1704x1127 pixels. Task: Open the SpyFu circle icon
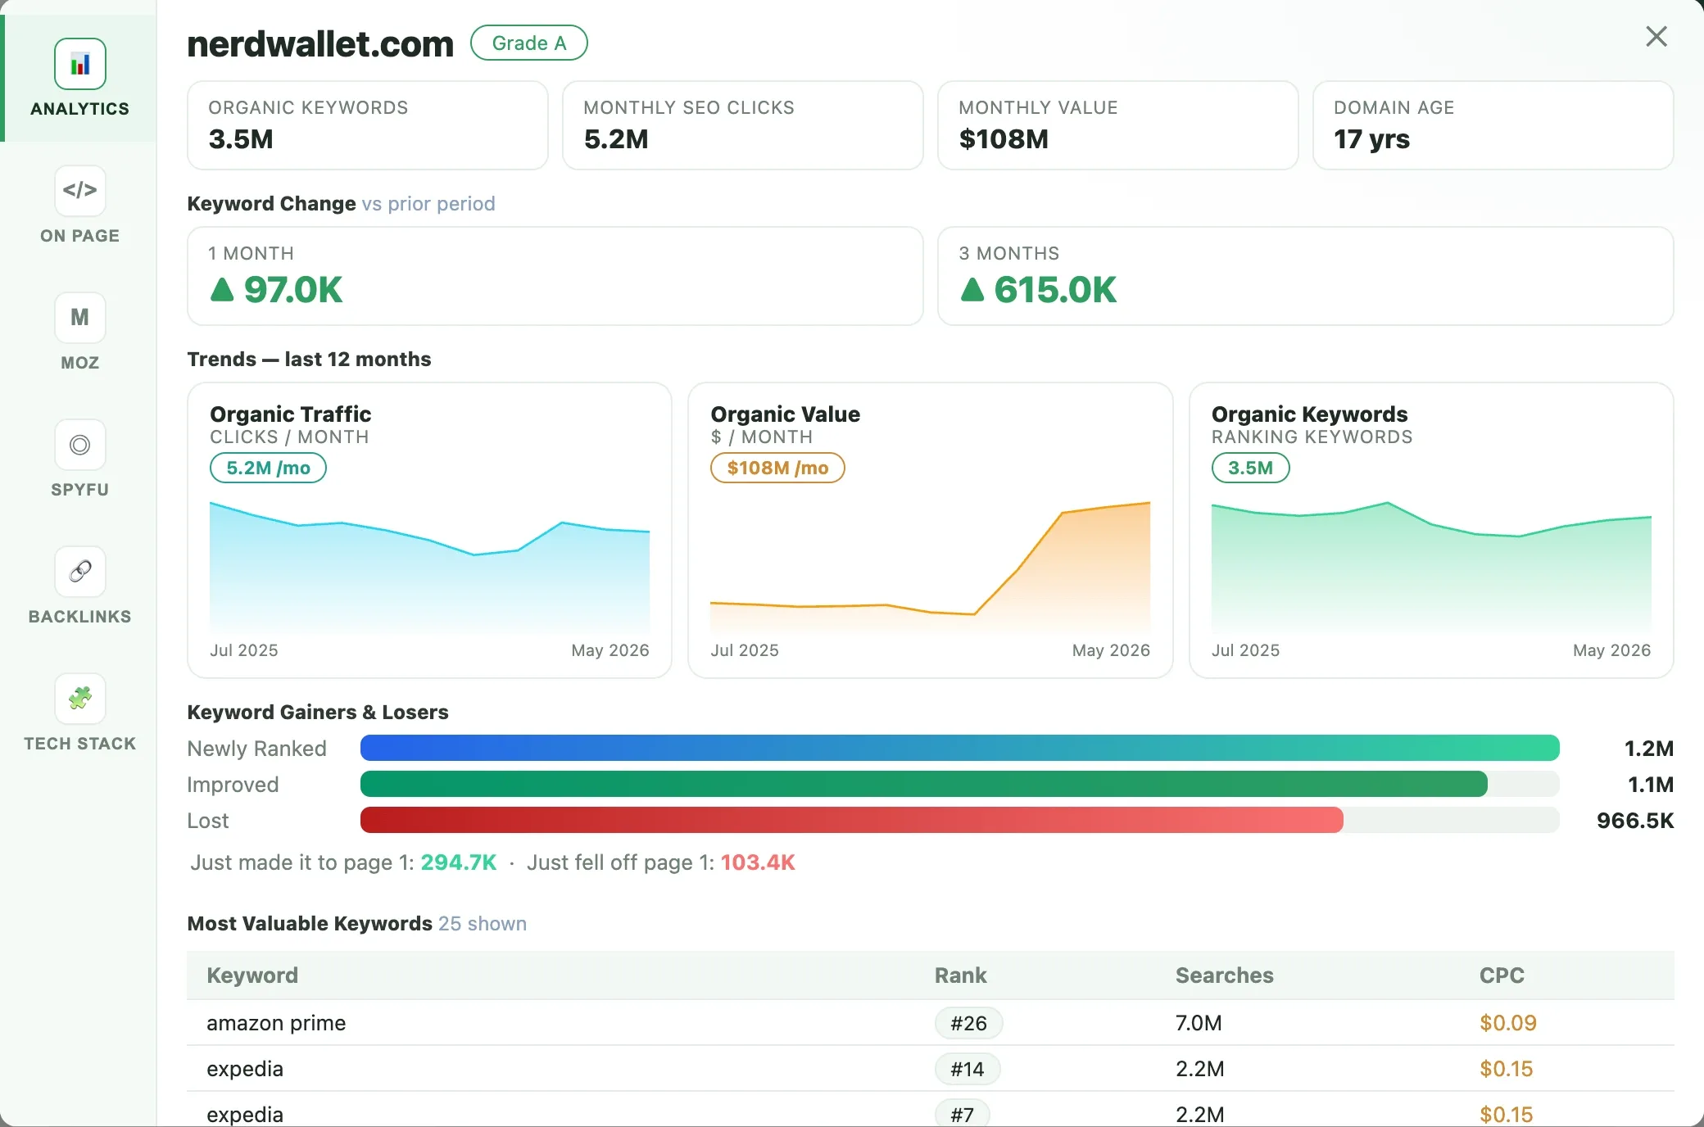click(x=80, y=445)
